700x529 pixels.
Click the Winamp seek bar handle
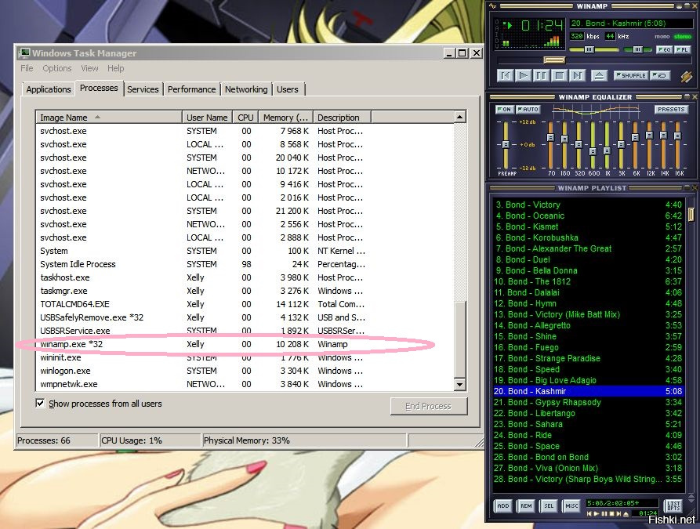click(x=554, y=60)
